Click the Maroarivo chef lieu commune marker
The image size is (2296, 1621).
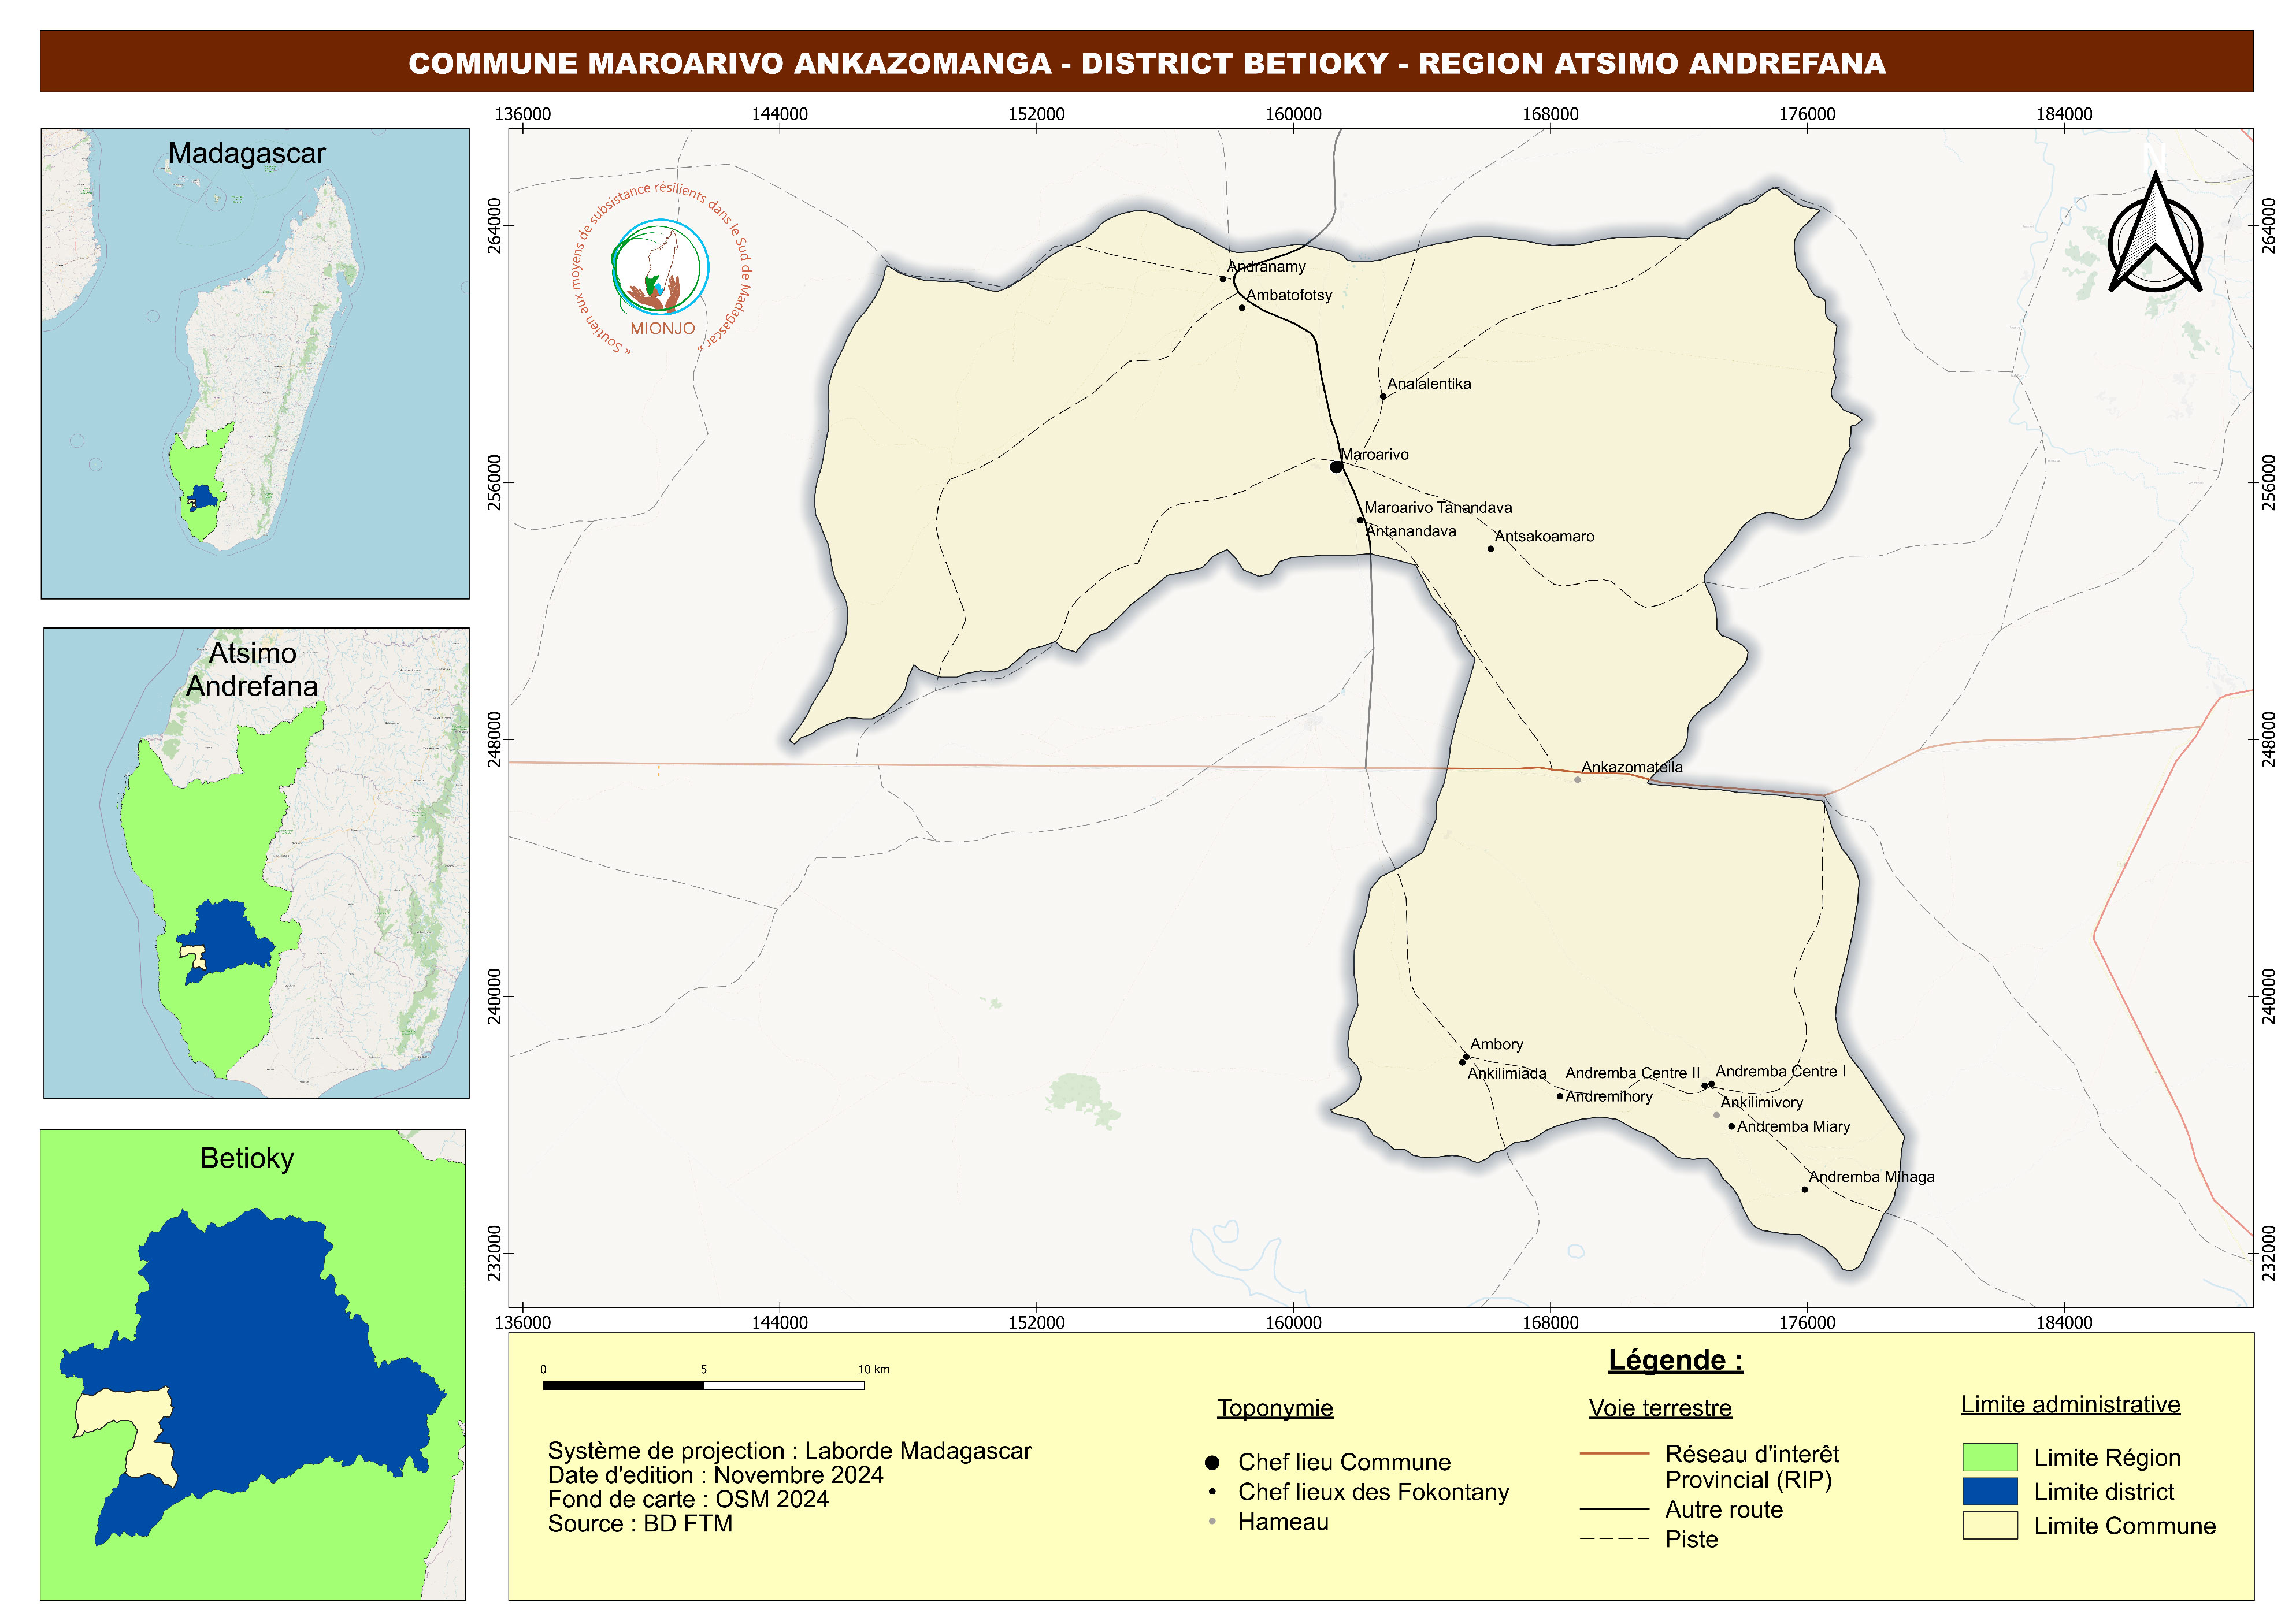tap(1336, 467)
